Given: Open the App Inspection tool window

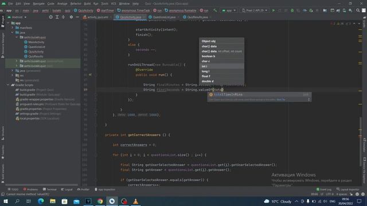Looking at the screenshot, I should point(104,189).
